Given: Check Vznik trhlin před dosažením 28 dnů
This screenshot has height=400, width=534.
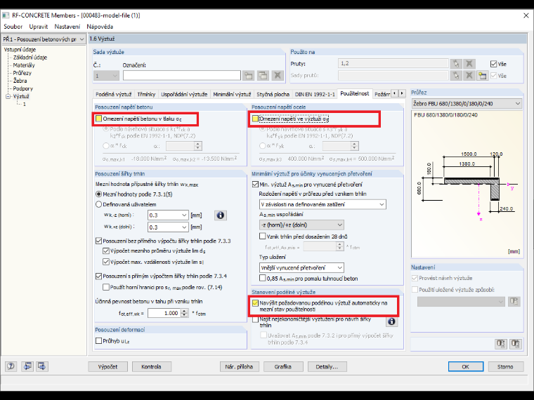Looking at the screenshot, I should (x=262, y=236).
